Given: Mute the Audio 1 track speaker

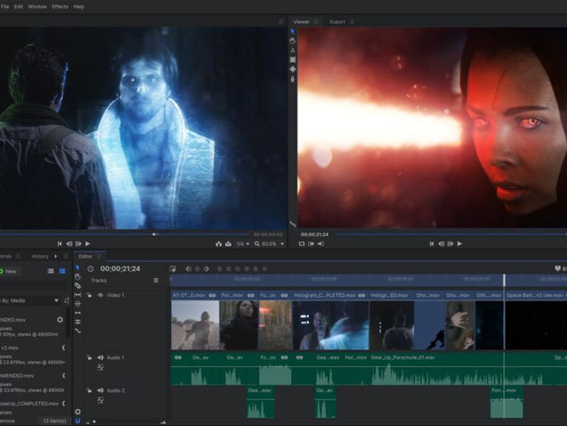Looking at the screenshot, I should 100,358.
